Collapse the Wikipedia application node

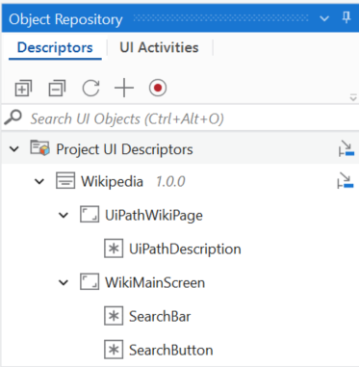tap(39, 182)
